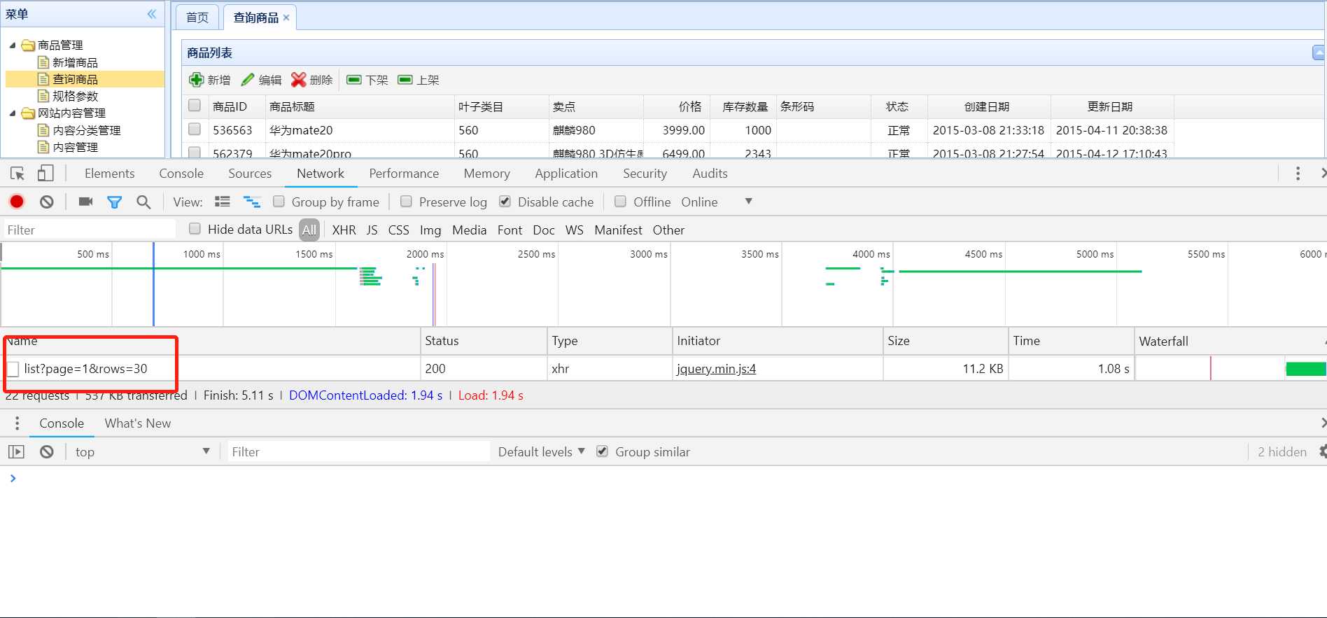Filter requests by WS
The height and width of the screenshot is (618, 1327).
click(574, 230)
